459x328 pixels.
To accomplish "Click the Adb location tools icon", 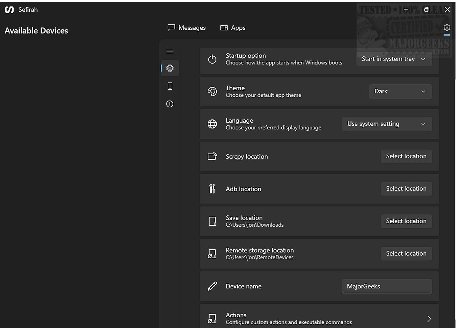I will [x=212, y=189].
